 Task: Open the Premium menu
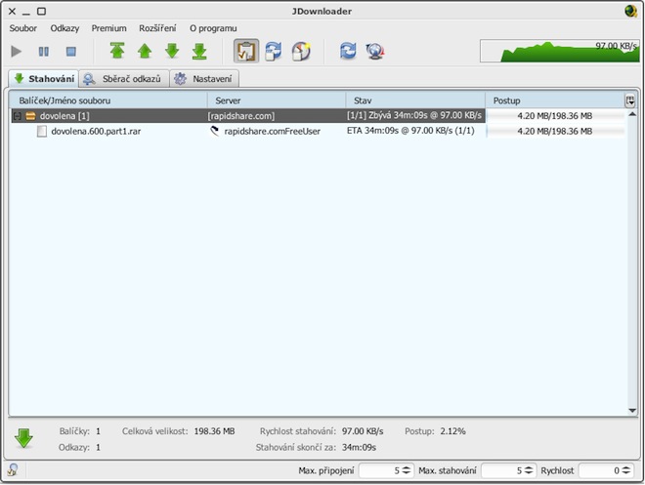[x=109, y=28]
